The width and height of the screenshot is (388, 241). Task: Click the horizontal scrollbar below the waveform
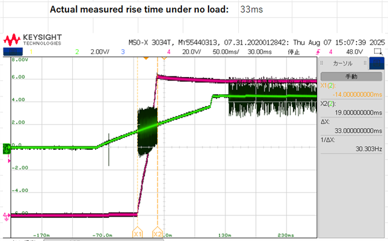pos(104,240)
